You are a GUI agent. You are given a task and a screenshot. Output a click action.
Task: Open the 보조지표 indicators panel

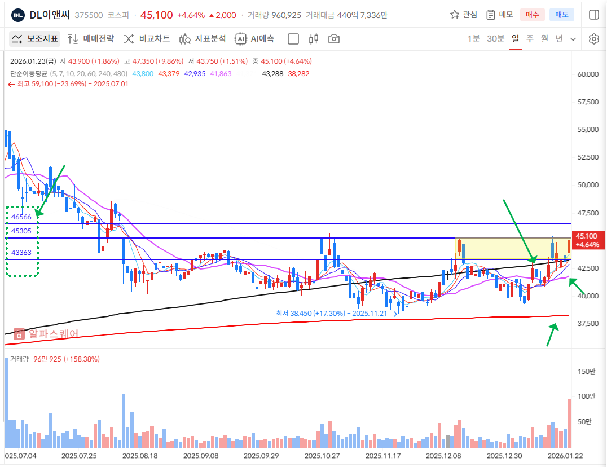35,39
